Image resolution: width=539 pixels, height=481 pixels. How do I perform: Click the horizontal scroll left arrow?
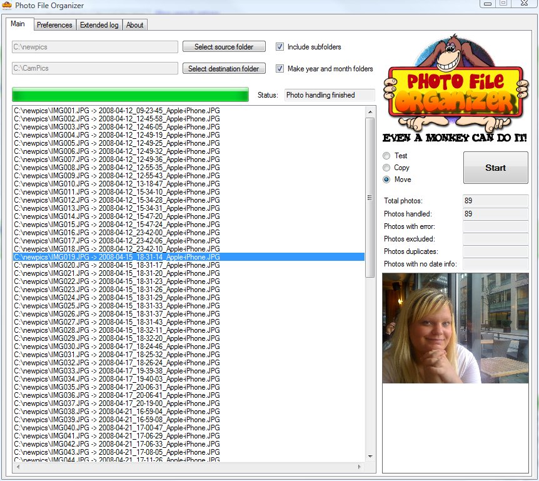18,467
